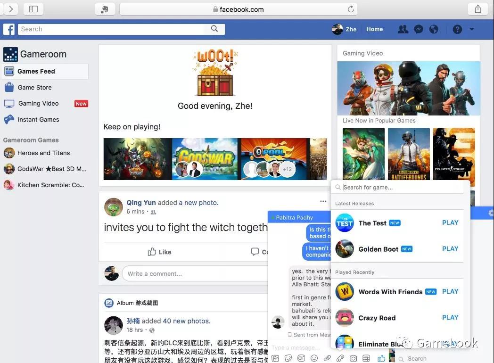Screen dimensions: 494x363
Task: Click Golden Boot game icon
Action: pyautogui.click(x=345, y=249)
